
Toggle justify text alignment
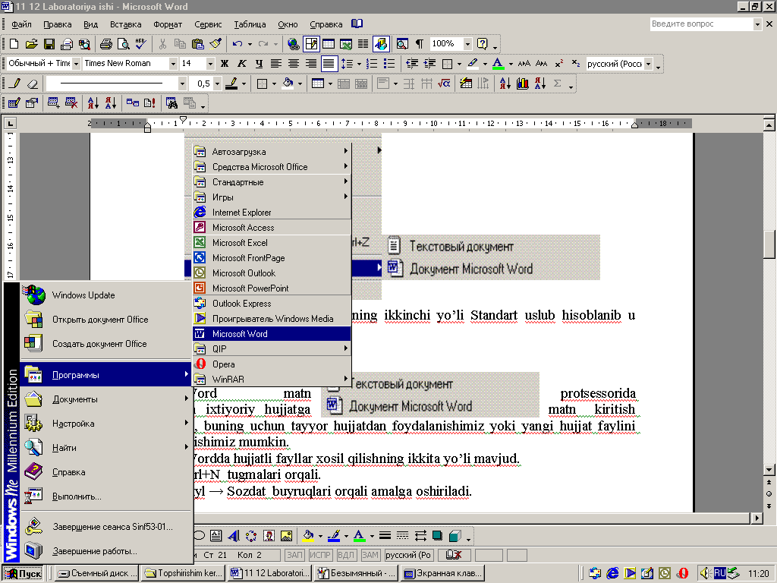tap(329, 64)
